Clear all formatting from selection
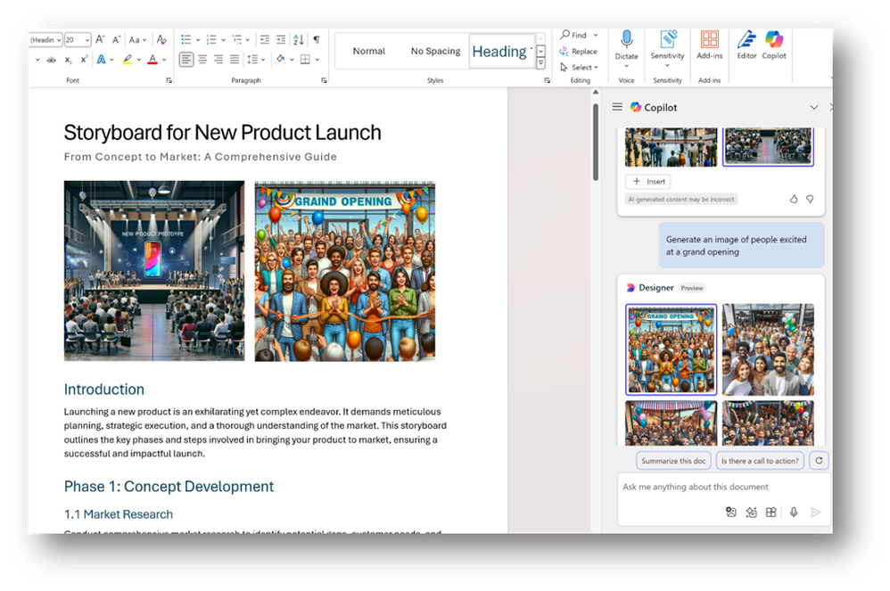 161,40
